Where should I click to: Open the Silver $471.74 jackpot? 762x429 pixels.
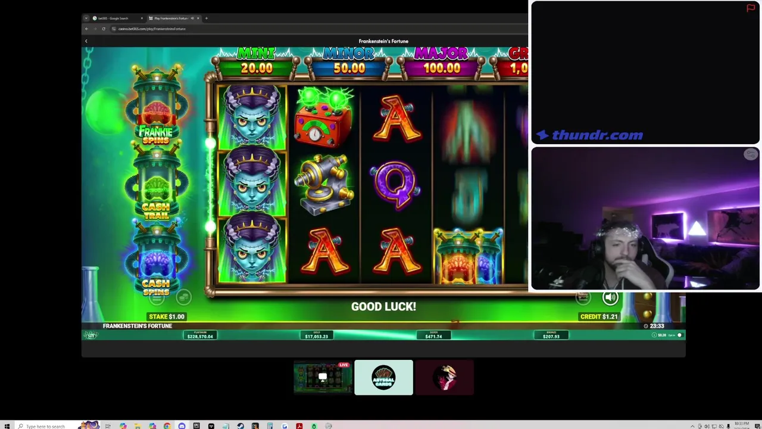tap(433, 336)
